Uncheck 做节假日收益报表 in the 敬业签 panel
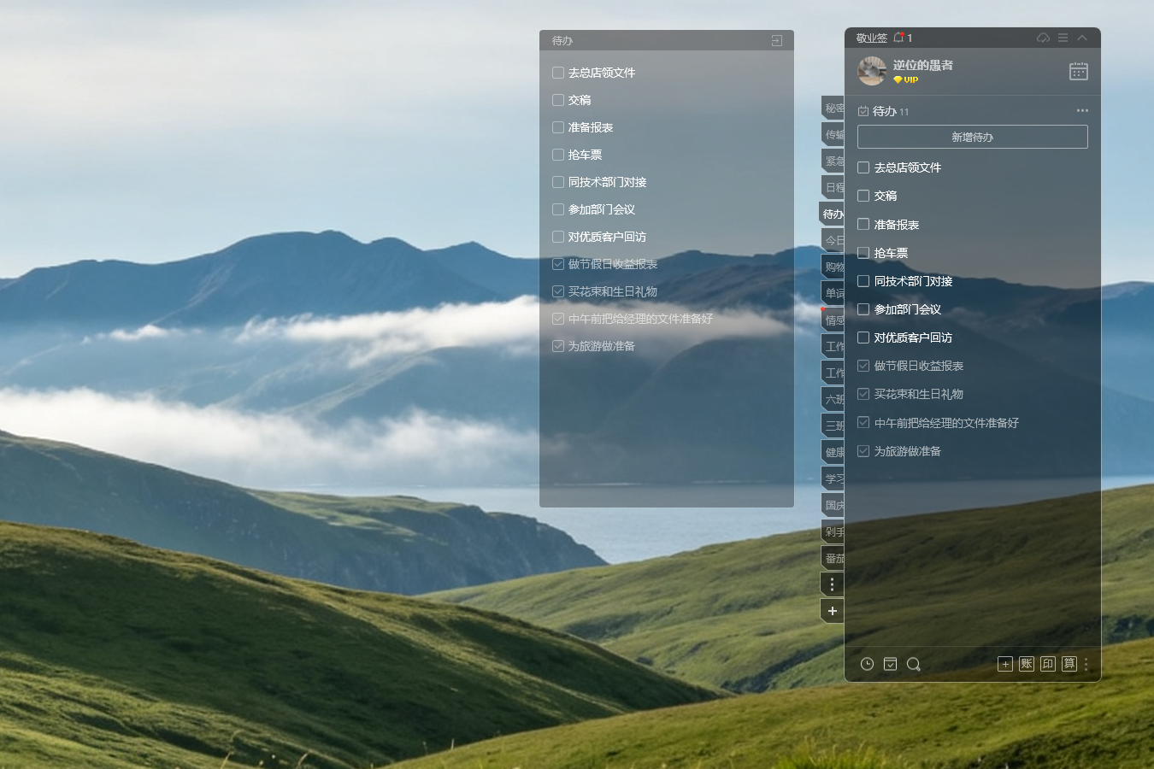Screen dimensions: 1154x769 [x=863, y=366]
